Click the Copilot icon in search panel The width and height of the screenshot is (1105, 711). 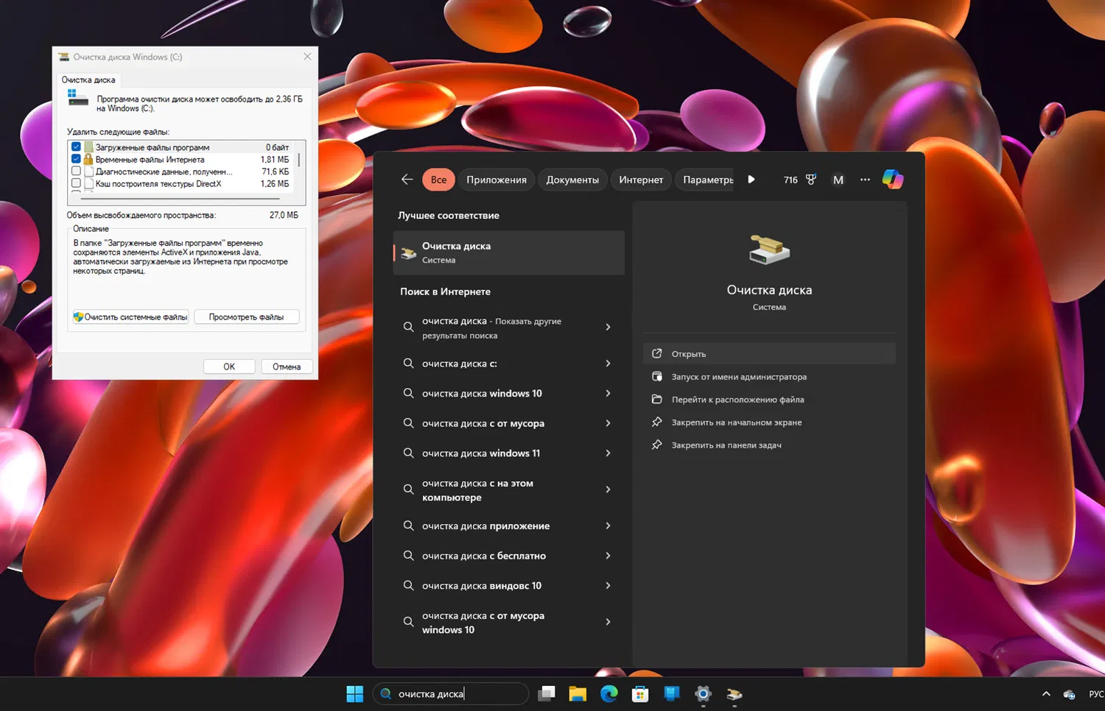[892, 179]
